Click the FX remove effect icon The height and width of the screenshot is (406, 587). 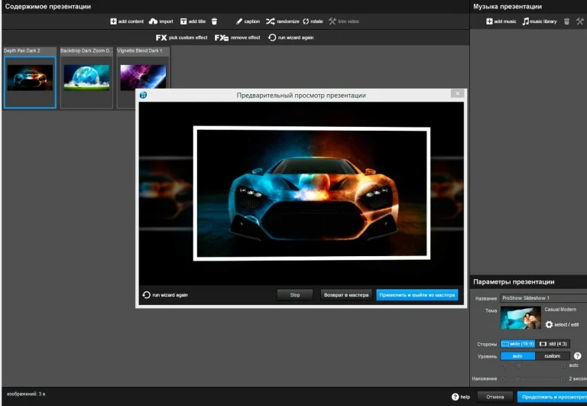[222, 37]
